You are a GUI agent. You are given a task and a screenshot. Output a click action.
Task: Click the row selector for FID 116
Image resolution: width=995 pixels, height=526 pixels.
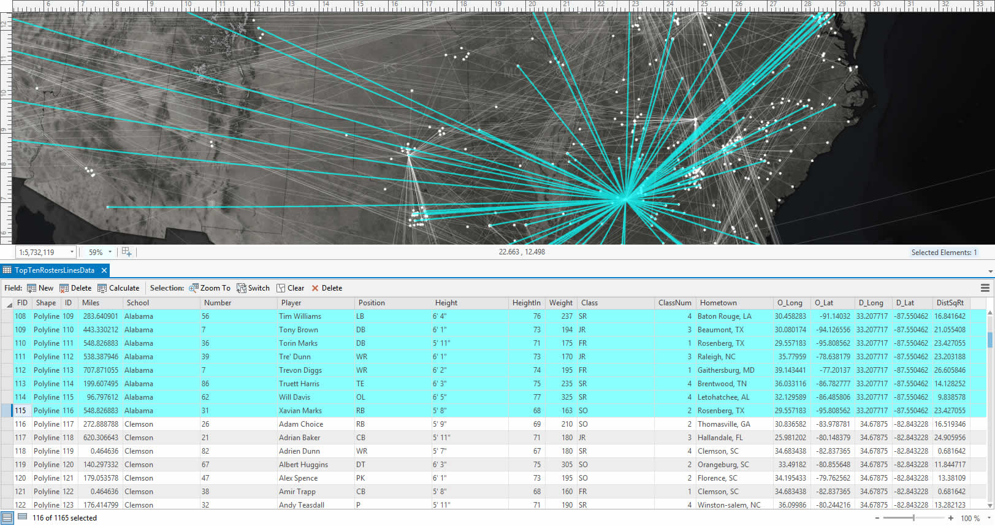[7, 424]
